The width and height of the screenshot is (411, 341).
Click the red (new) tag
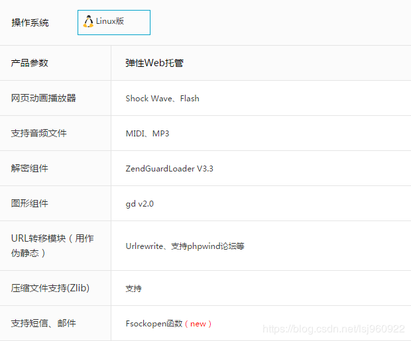(x=198, y=324)
